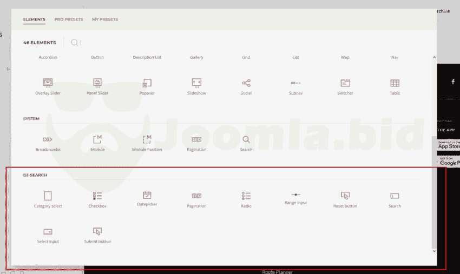Select the Subnav element icon
This screenshot has height=274, width=460.
point(295,84)
